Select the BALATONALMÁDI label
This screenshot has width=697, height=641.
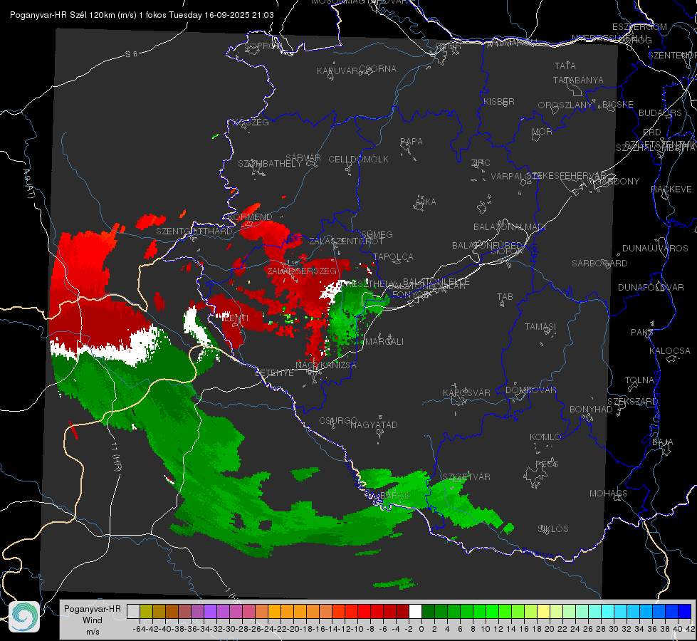(x=510, y=227)
